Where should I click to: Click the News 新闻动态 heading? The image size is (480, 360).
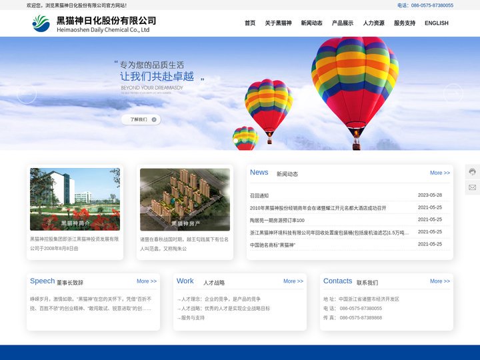coord(274,173)
